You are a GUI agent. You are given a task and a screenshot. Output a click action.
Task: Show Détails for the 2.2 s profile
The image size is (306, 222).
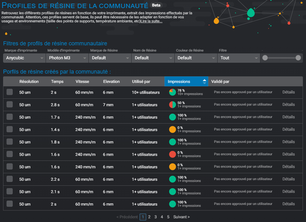coord(289,179)
